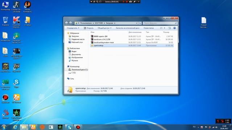Select the Активаторы folder on the desktop

pos(5,37)
